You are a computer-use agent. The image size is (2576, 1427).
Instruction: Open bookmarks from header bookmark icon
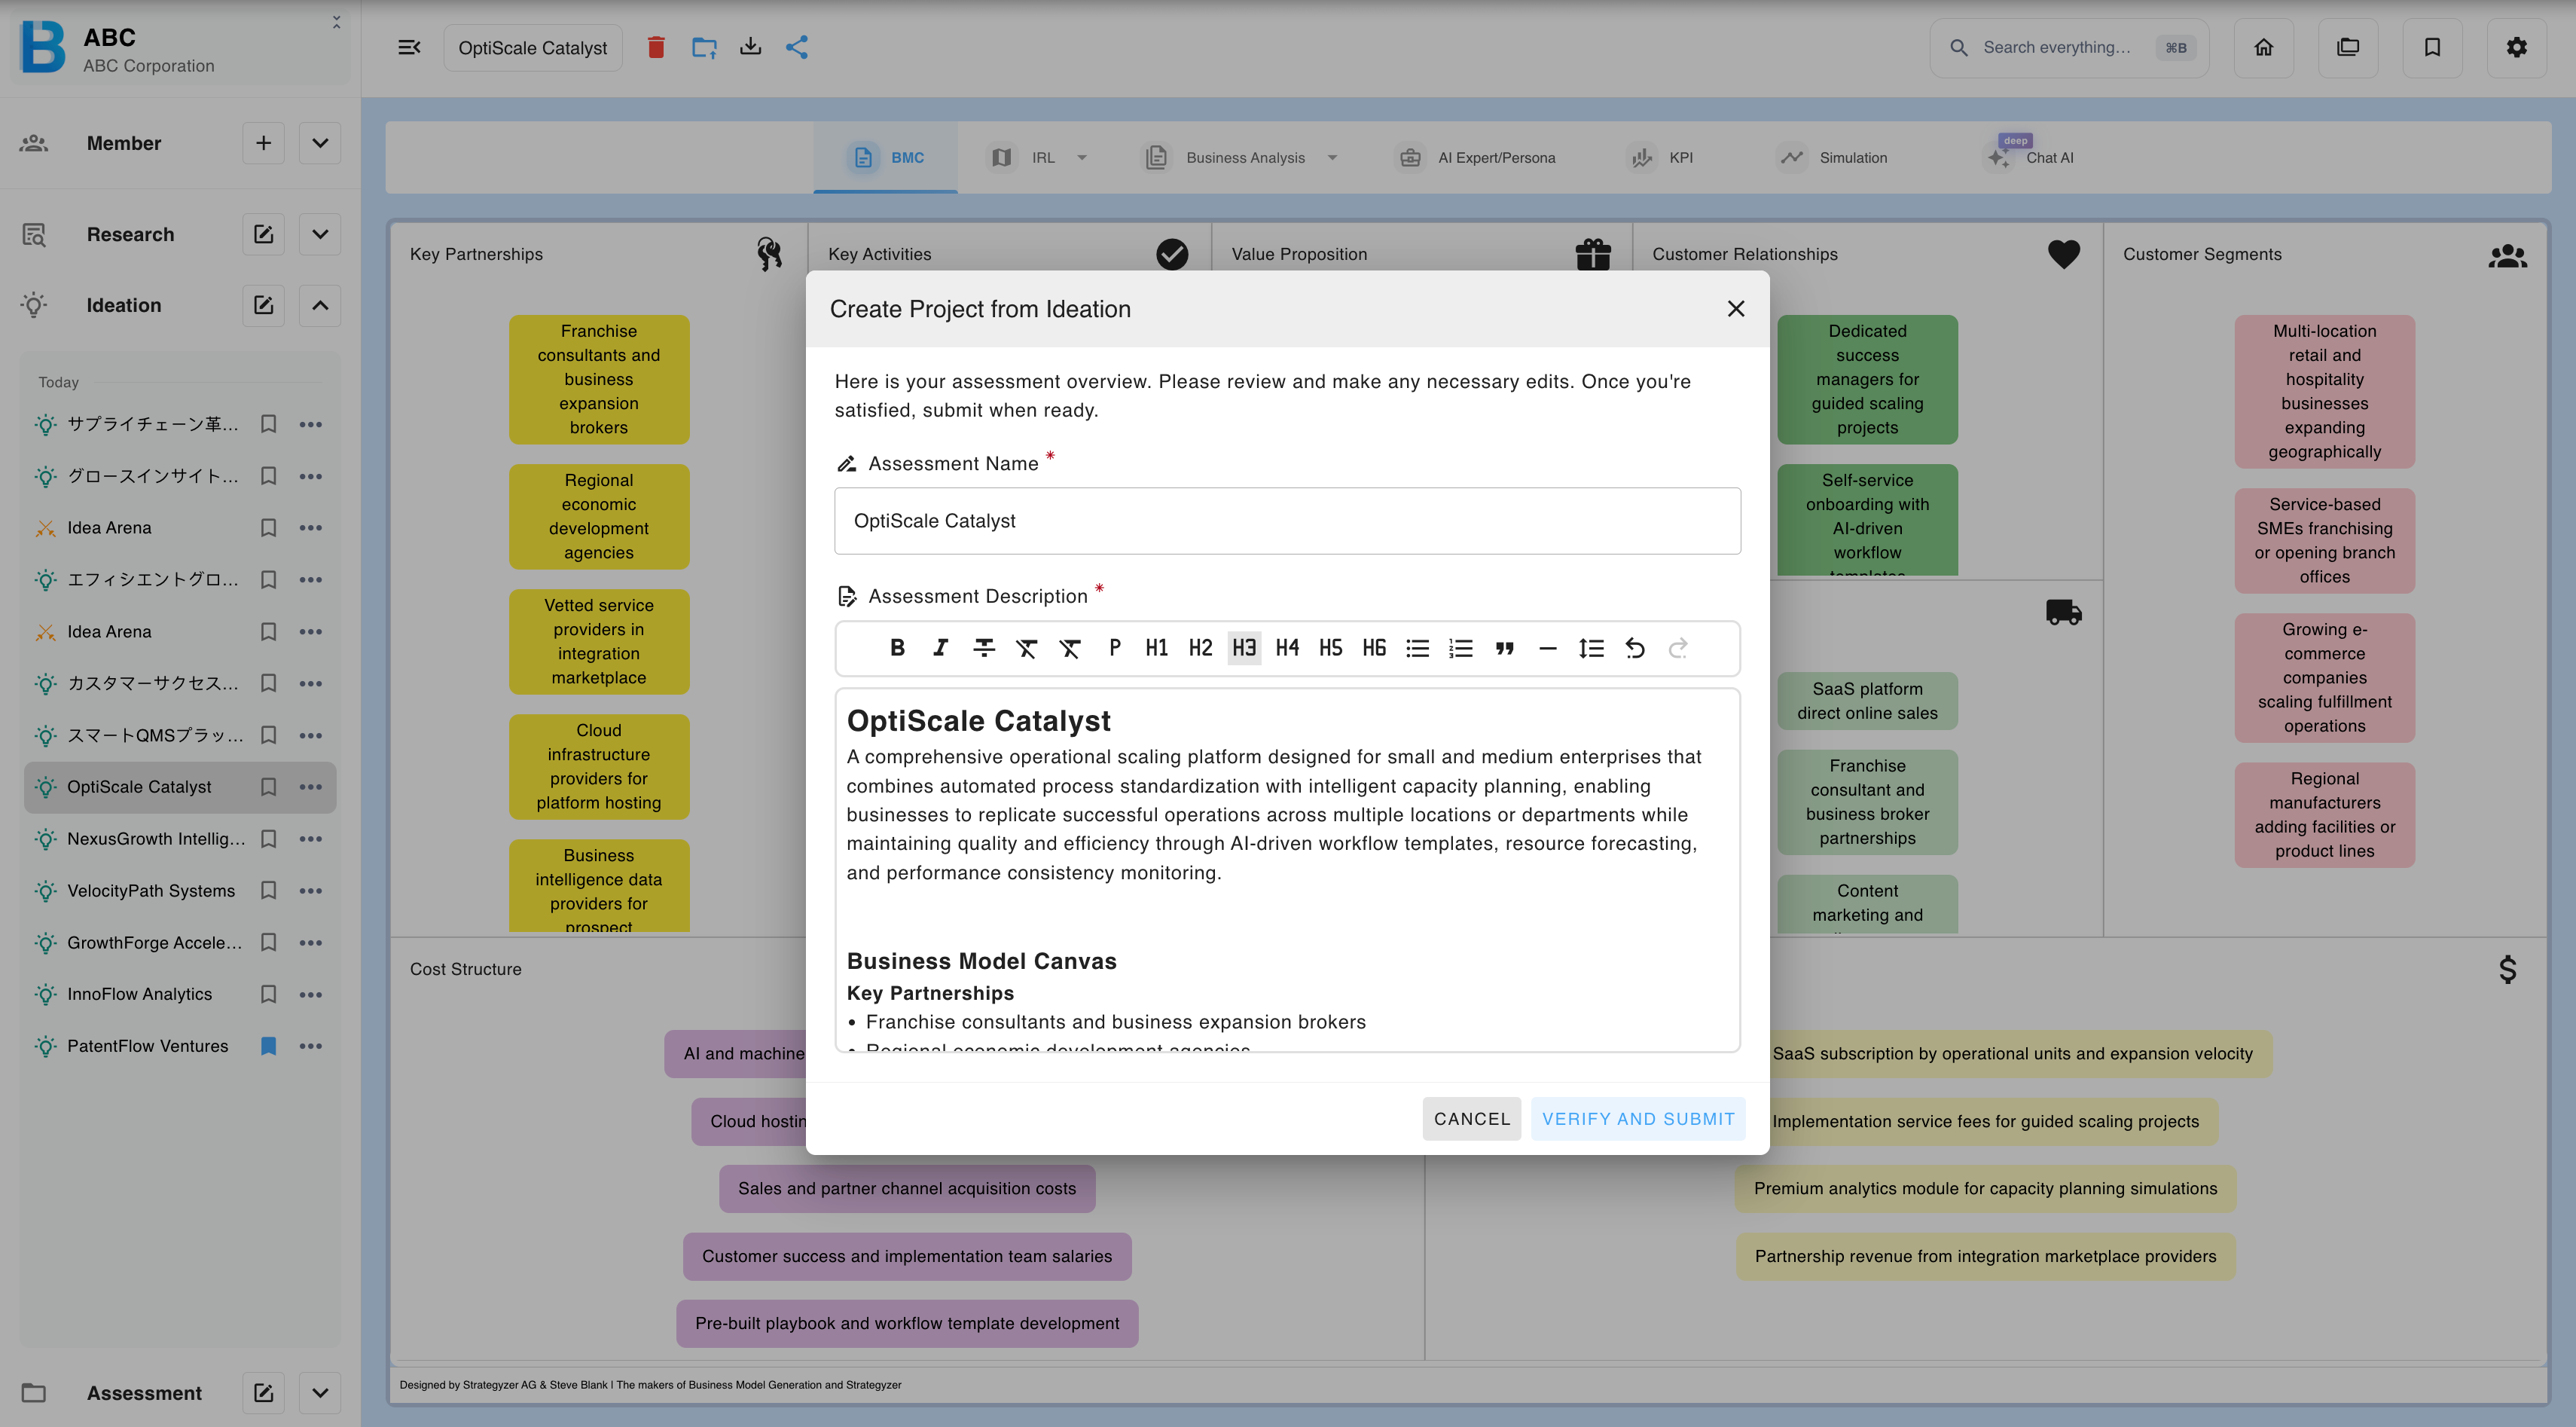[x=2432, y=47]
